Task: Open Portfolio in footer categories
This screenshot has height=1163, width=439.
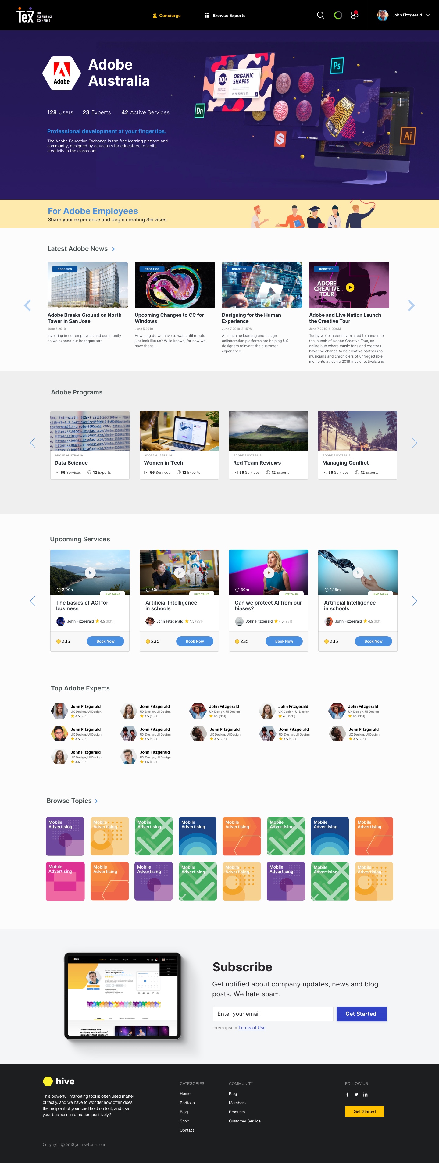Action: [x=187, y=1103]
